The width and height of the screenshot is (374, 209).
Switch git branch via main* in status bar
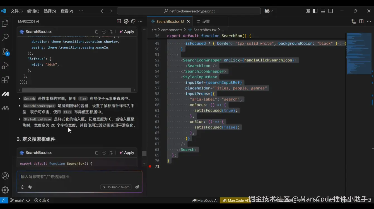pyautogui.click(x=17, y=200)
